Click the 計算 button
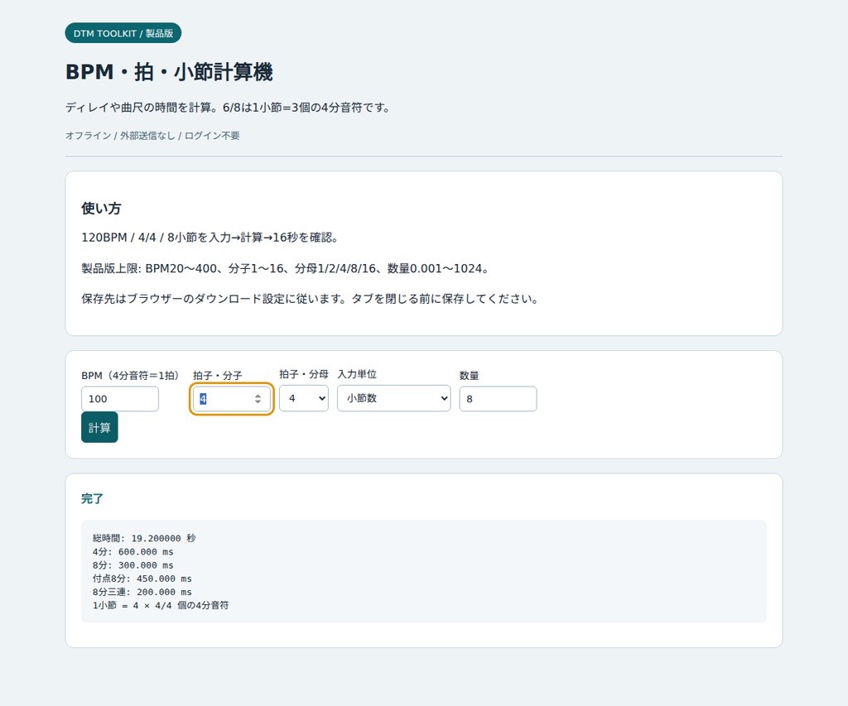The width and height of the screenshot is (848, 706). (99, 427)
